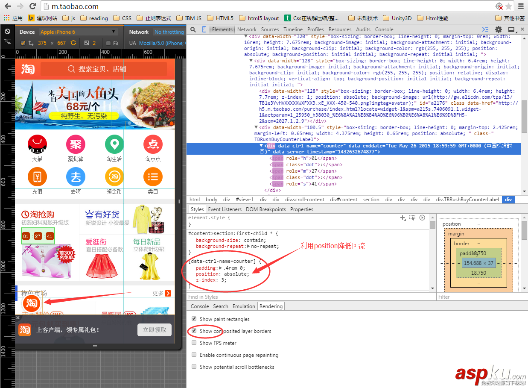This screenshot has width=528, height=388.
Task: Switch to the Sources panel tab
Action: tap(270, 29)
